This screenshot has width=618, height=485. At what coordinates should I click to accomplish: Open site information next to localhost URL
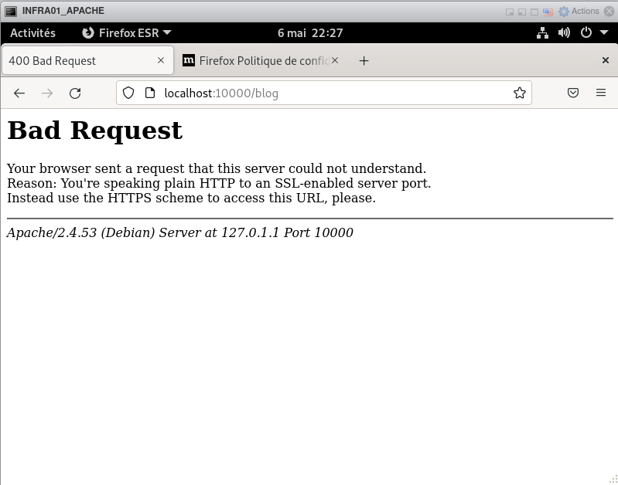(151, 93)
